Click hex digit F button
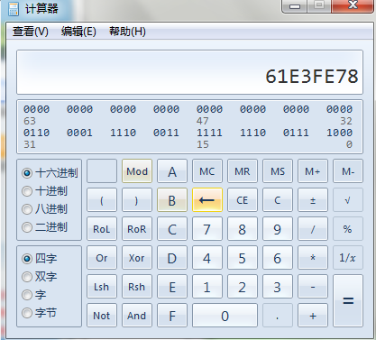The height and width of the screenshot is (340, 376). 172,316
